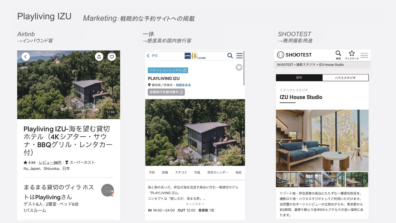Click the バケーションレンタル badge
This screenshot has height=223, width=396.
coord(168,70)
